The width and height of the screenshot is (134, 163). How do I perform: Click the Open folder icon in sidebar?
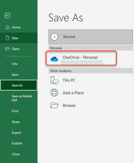coord(7,49)
